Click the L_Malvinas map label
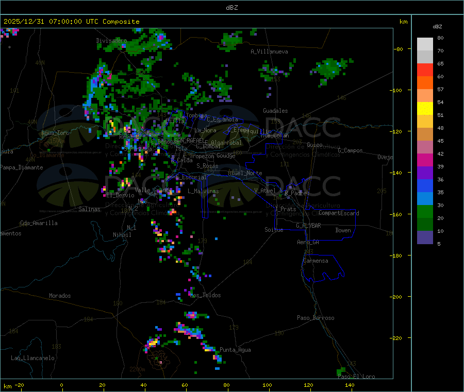 point(203,191)
